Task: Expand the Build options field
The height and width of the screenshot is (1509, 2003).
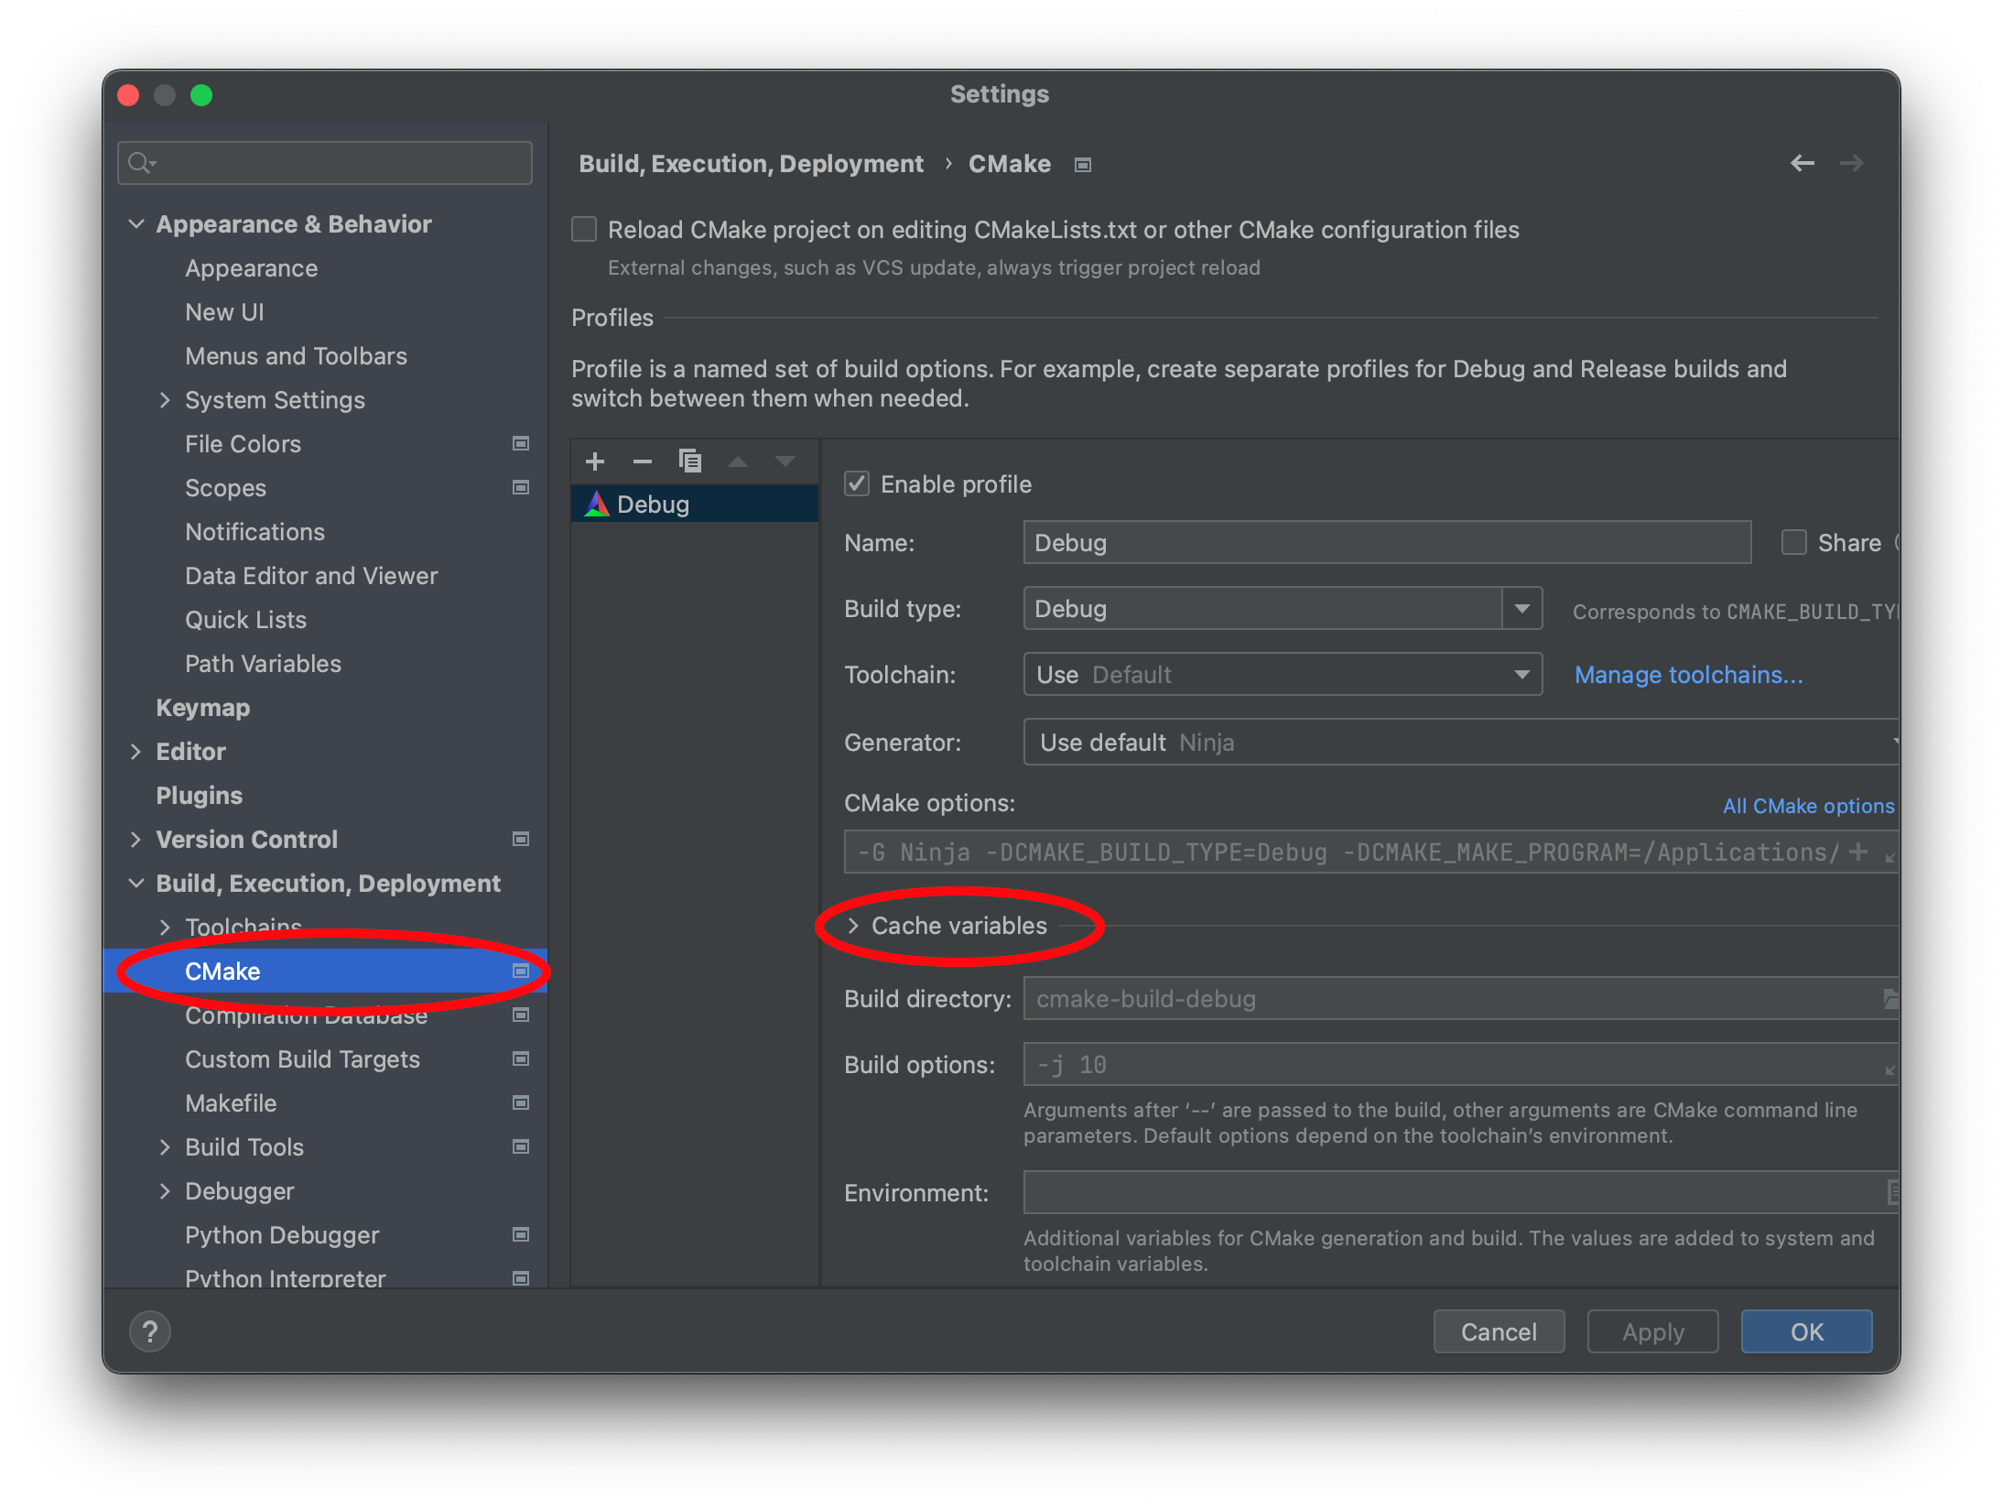Action: (1890, 1069)
